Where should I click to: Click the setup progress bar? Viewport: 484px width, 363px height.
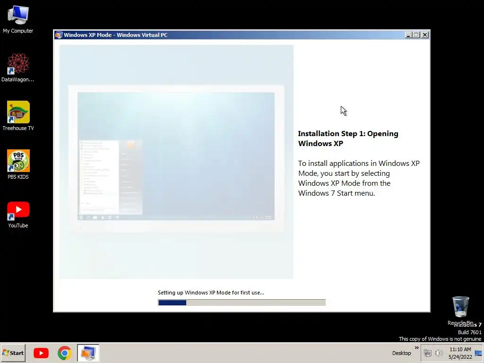[x=242, y=302]
